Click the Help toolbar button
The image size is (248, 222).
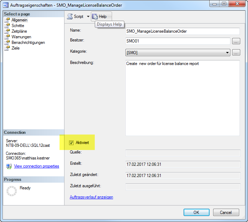(101, 17)
